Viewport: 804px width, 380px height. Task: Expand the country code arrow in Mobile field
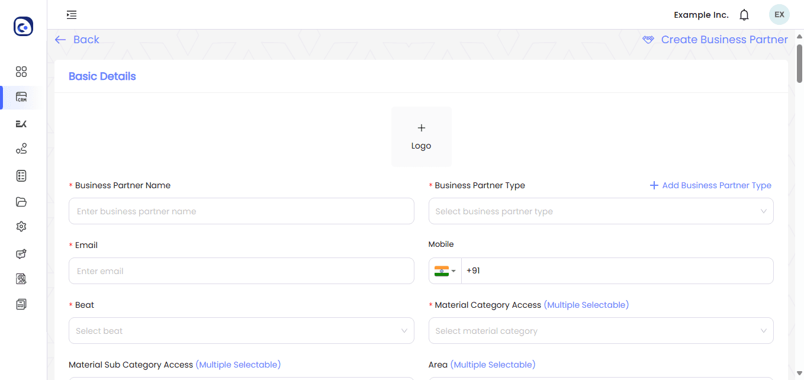coord(454,271)
